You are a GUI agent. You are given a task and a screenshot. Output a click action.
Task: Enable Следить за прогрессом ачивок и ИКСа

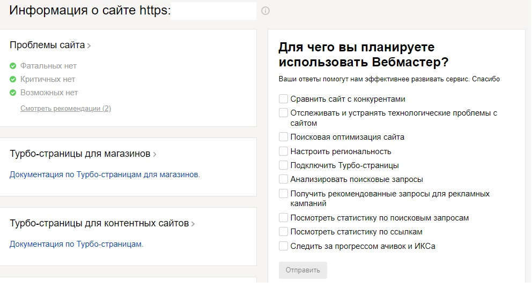click(283, 246)
